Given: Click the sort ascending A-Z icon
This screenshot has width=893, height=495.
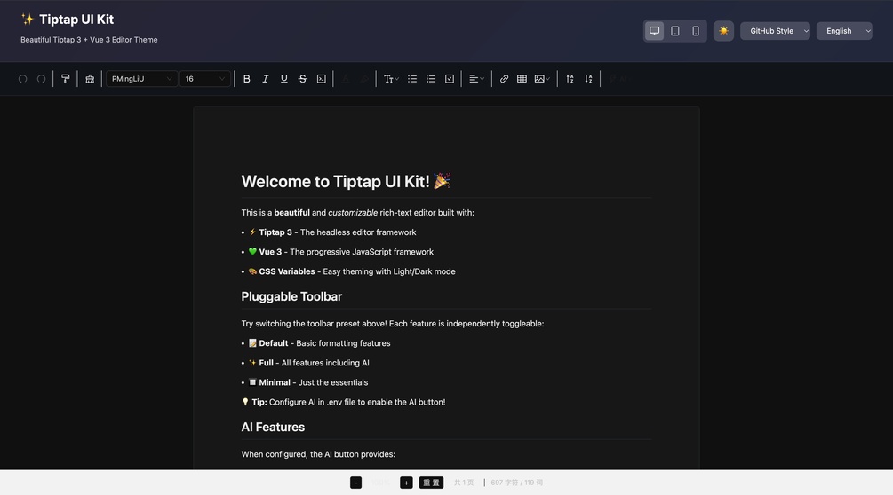Looking at the screenshot, I should [570, 79].
